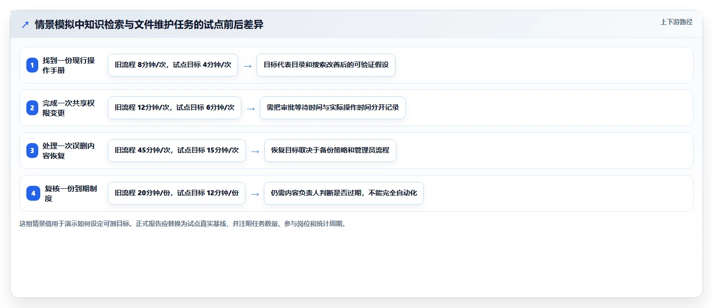This screenshot has width=713, height=308.
Task: Select step badge number 2
Action: pos(32,108)
